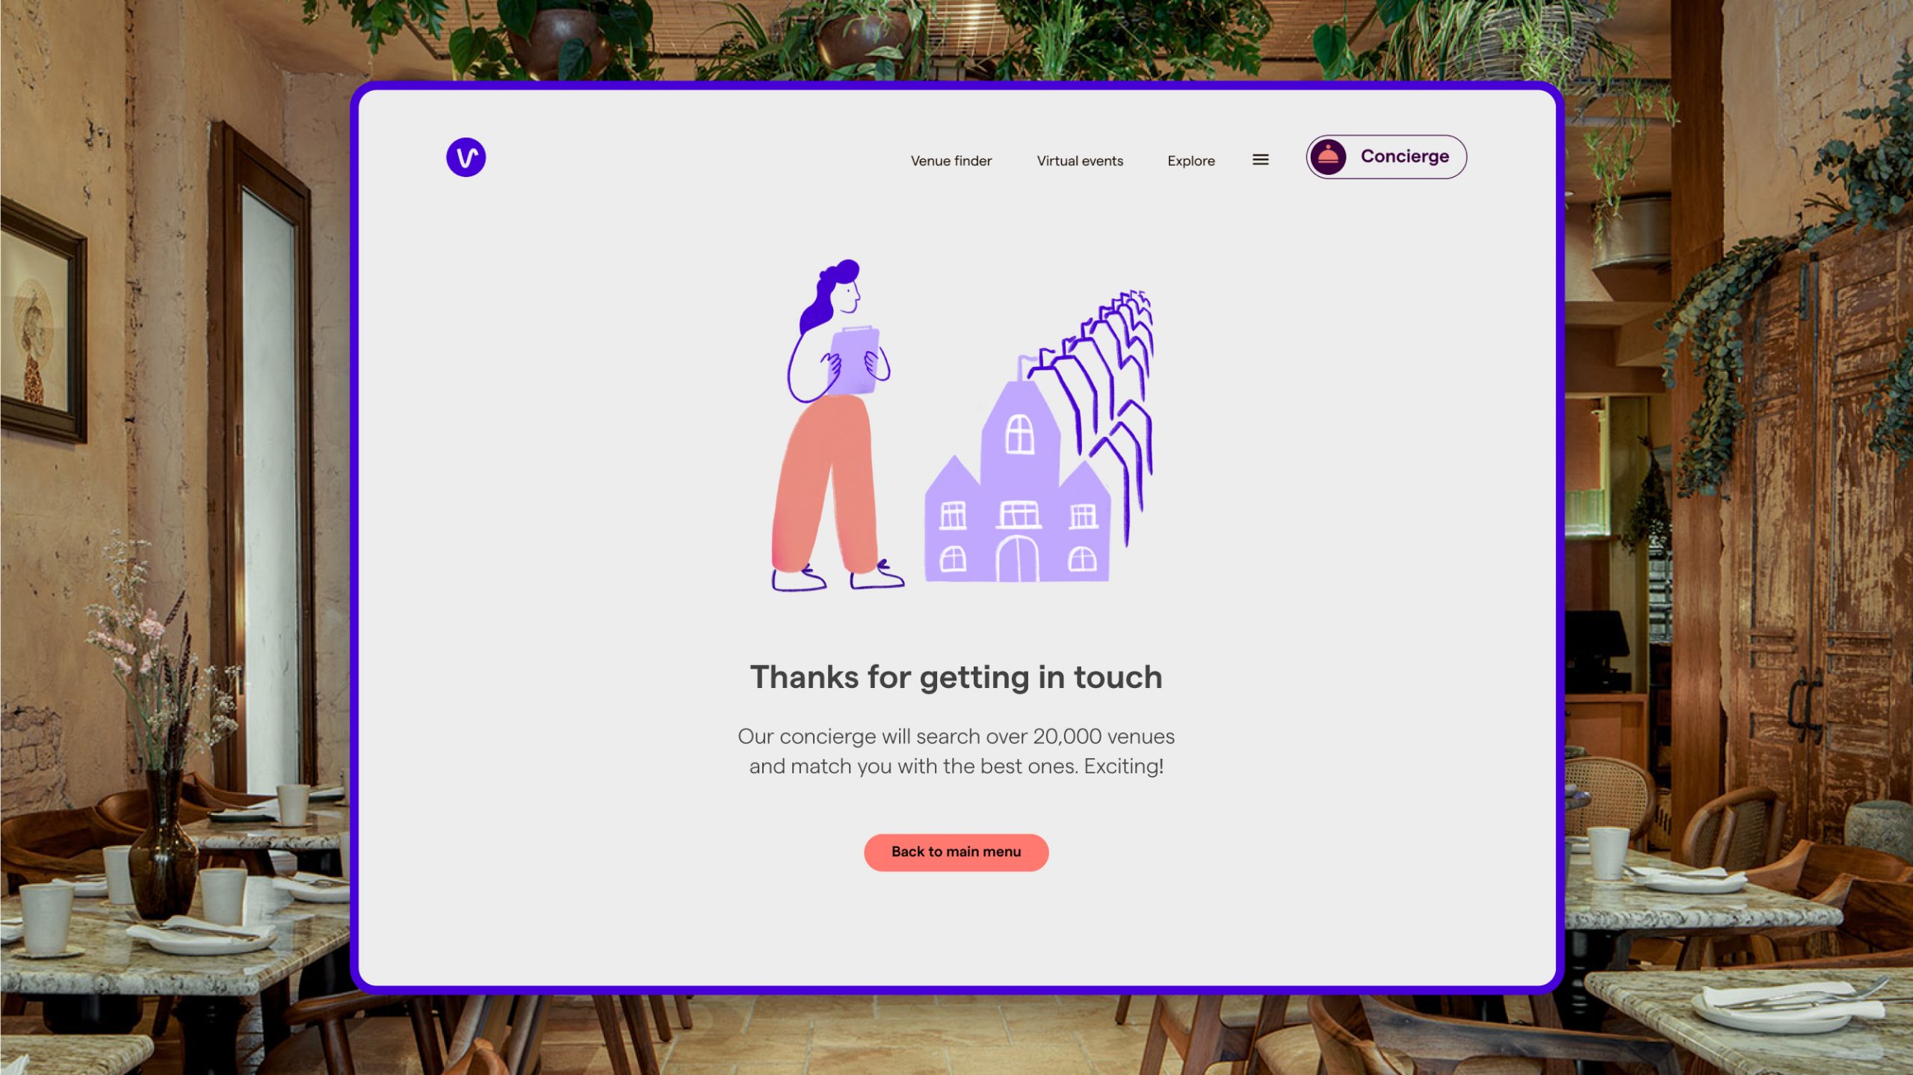1913x1075 pixels.
Task: Click the concierge bell icon
Action: pyautogui.click(x=1327, y=156)
